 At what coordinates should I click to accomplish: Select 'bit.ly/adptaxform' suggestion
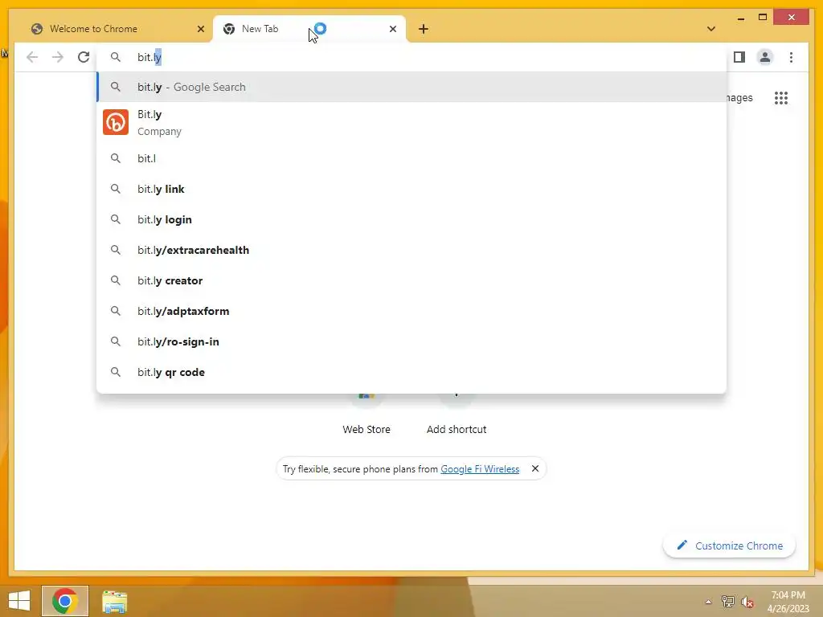pos(411,311)
